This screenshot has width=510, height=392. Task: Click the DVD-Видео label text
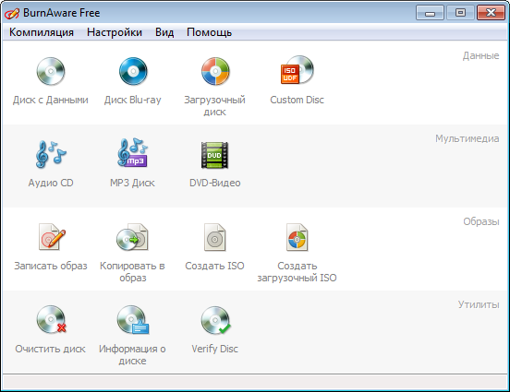pyautogui.click(x=215, y=184)
